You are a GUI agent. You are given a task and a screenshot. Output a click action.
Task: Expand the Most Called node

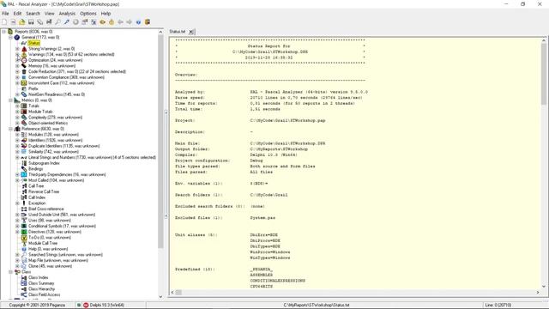tap(17, 180)
